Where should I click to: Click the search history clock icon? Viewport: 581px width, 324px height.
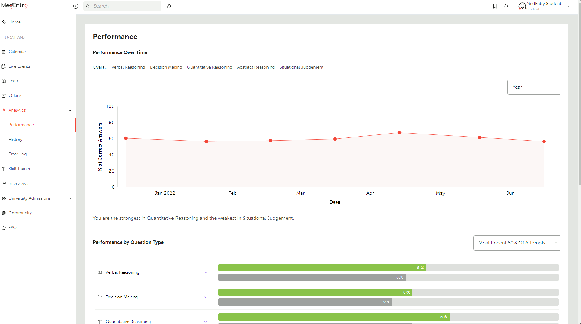(x=169, y=6)
